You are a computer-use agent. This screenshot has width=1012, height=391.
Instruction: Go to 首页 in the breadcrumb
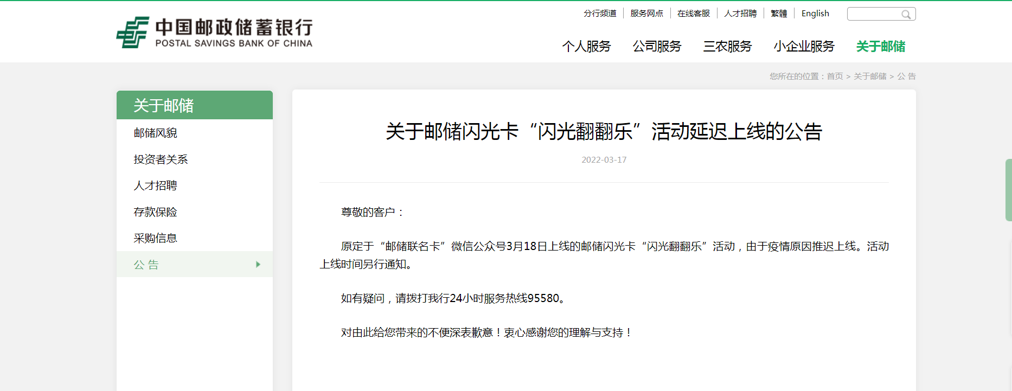click(x=835, y=76)
